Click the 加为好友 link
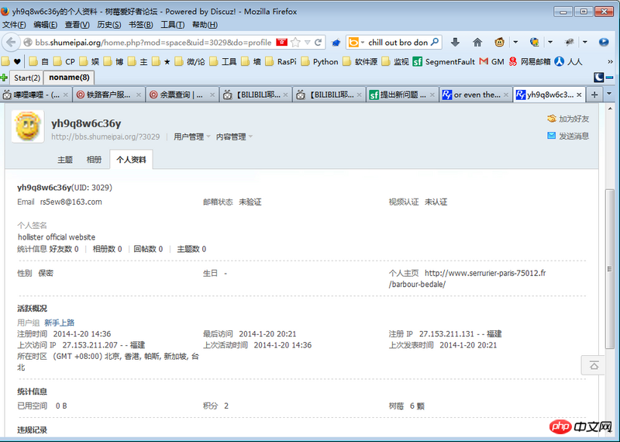This screenshot has height=442, width=620. click(x=573, y=119)
